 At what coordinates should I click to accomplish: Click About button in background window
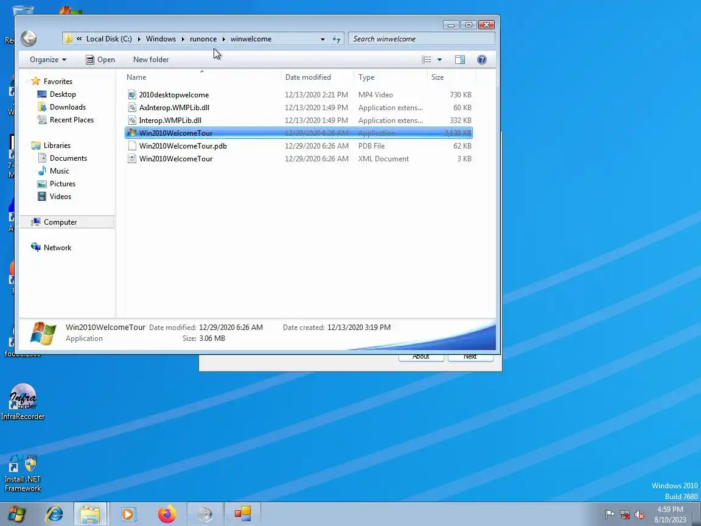pyautogui.click(x=420, y=357)
